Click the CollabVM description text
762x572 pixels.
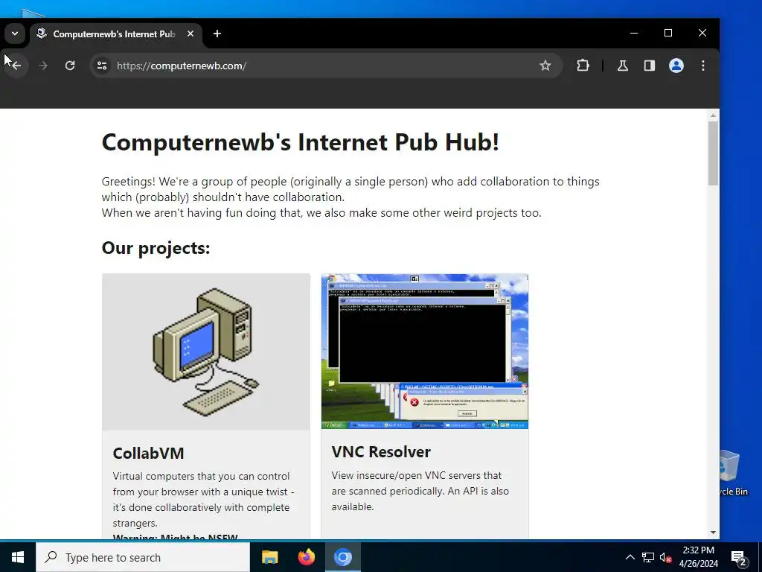pos(203,500)
